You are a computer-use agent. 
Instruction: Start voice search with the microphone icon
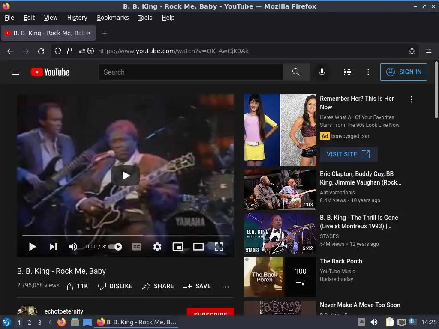[322, 72]
